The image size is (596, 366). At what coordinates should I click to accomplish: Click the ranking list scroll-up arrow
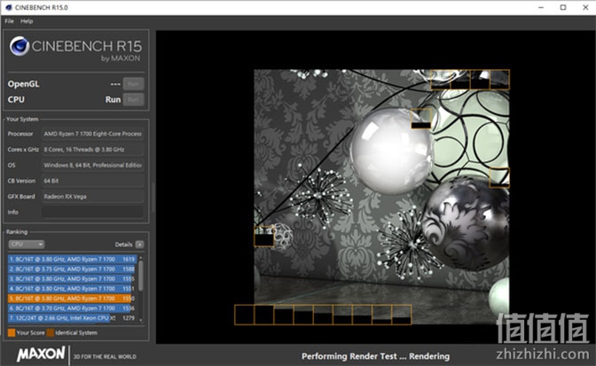pos(141,258)
